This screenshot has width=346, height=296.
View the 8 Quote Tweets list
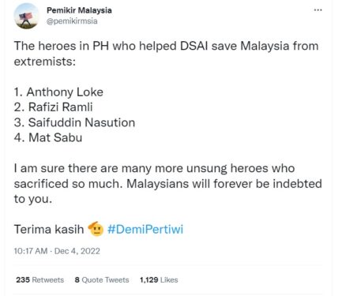tap(102, 279)
